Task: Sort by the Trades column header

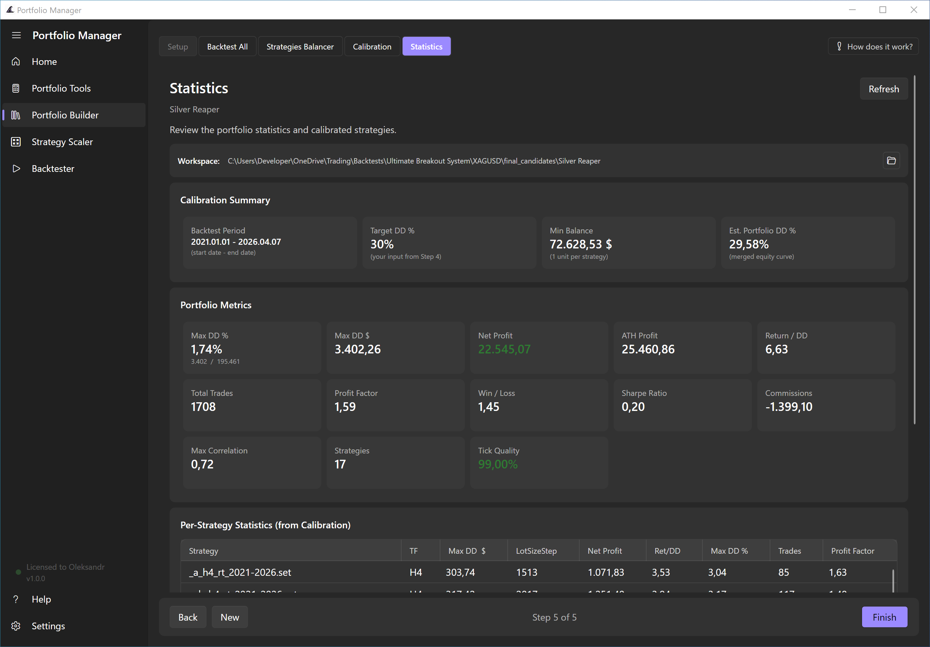Action: (796, 551)
